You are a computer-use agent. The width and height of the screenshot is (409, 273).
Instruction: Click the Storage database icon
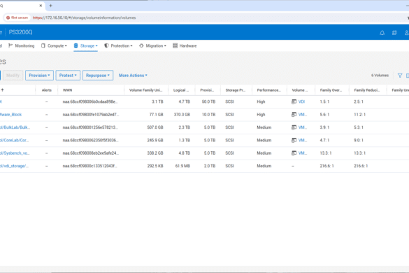coord(76,45)
